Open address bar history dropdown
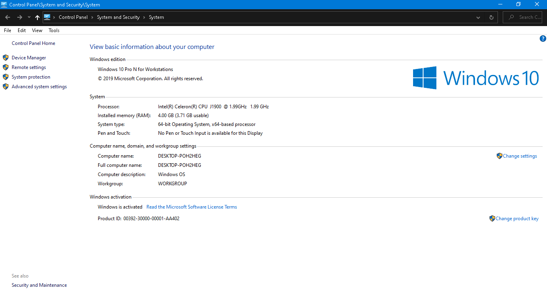Screen dimensions: 547x296 [x=478, y=17]
